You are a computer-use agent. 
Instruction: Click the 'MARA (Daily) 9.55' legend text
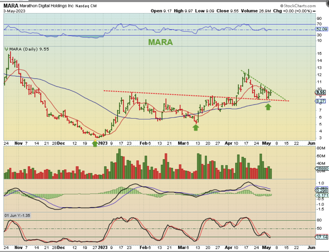[29, 49]
